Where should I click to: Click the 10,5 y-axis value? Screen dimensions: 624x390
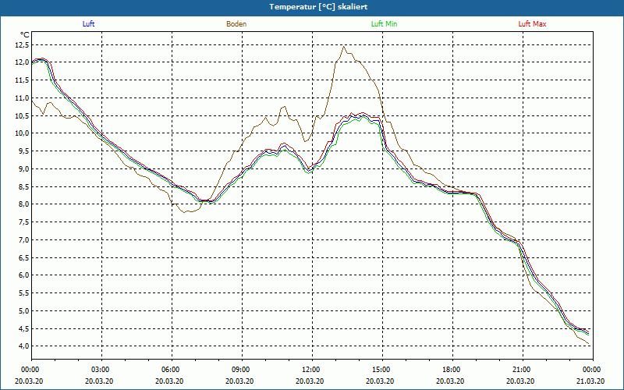[23, 115]
